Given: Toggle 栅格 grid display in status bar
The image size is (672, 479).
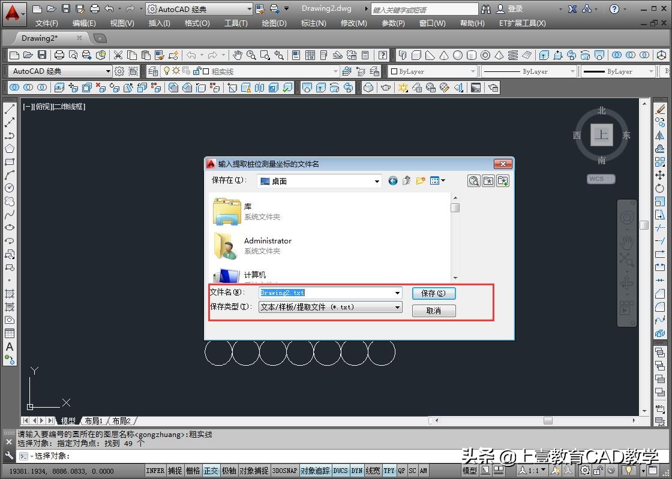Looking at the screenshot, I should point(193,471).
